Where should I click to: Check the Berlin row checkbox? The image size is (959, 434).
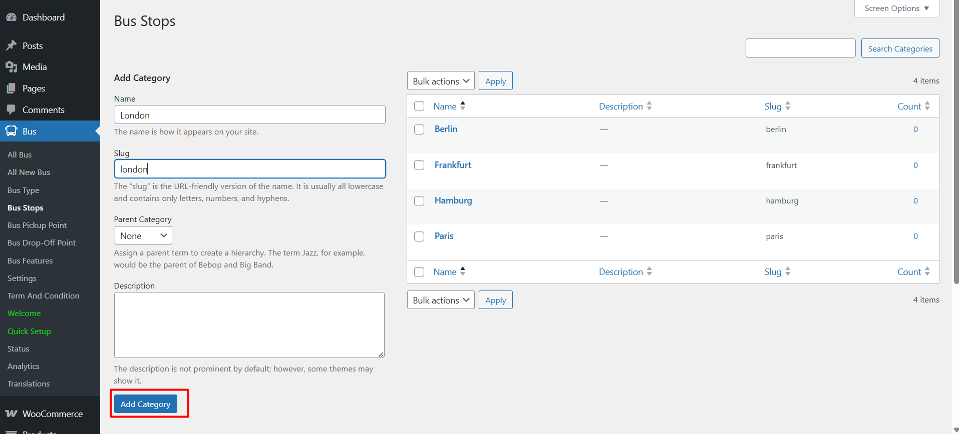(x=419, y=129)
